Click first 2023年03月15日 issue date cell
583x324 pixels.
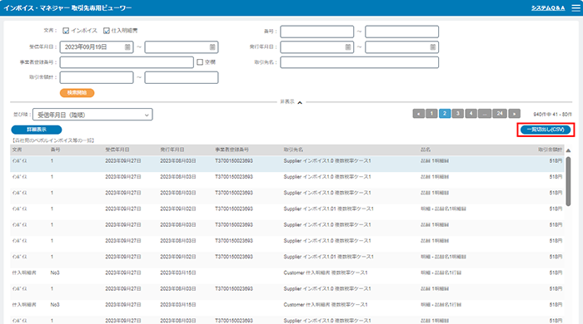(178, 272)
